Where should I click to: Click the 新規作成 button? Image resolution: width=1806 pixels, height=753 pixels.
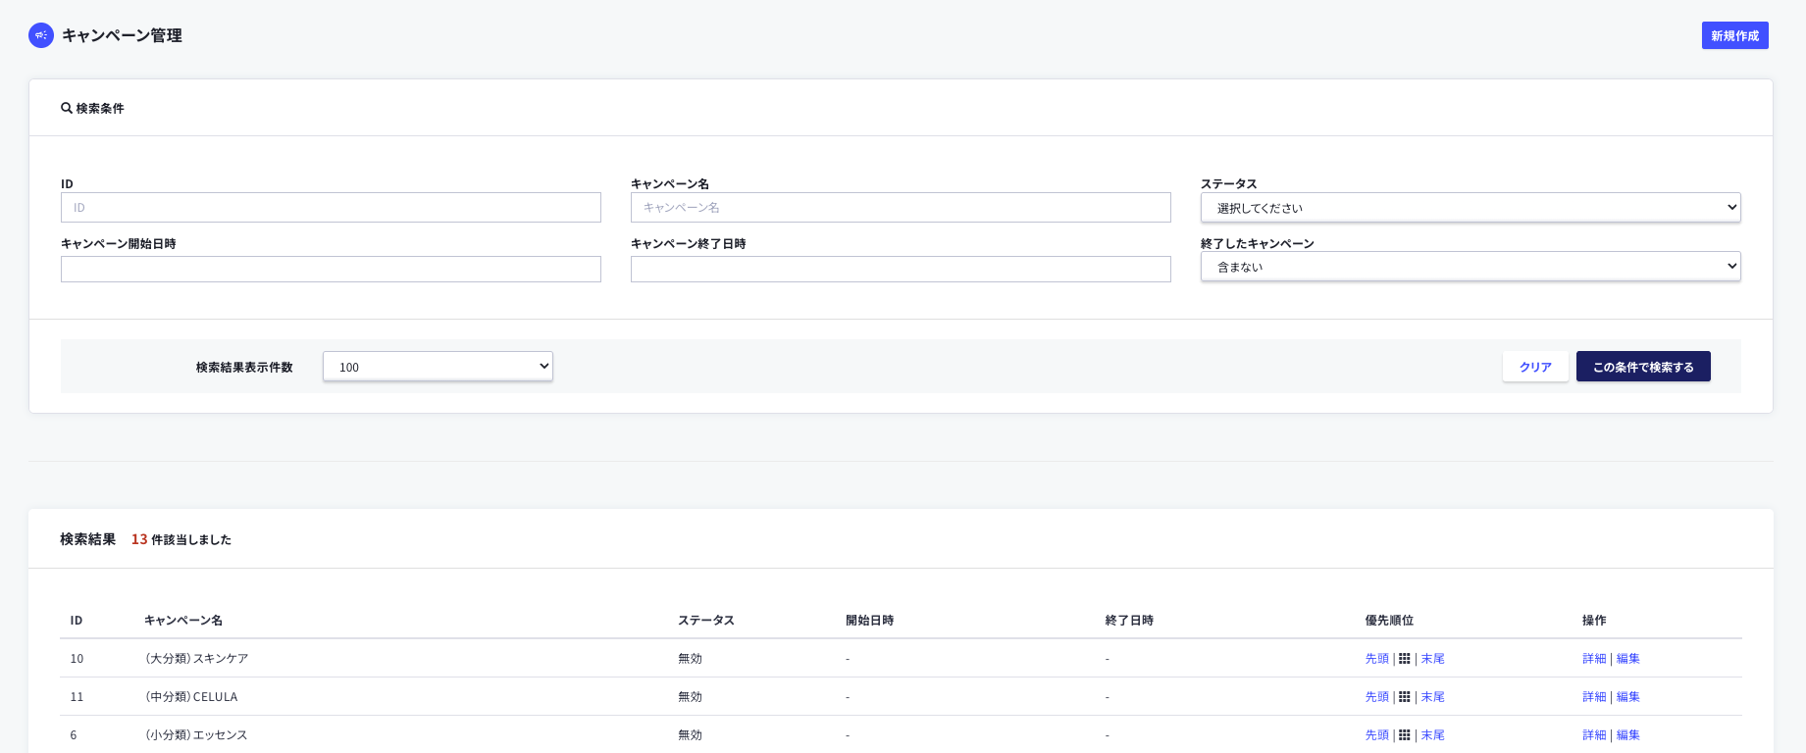click(x=1734, y=35)
